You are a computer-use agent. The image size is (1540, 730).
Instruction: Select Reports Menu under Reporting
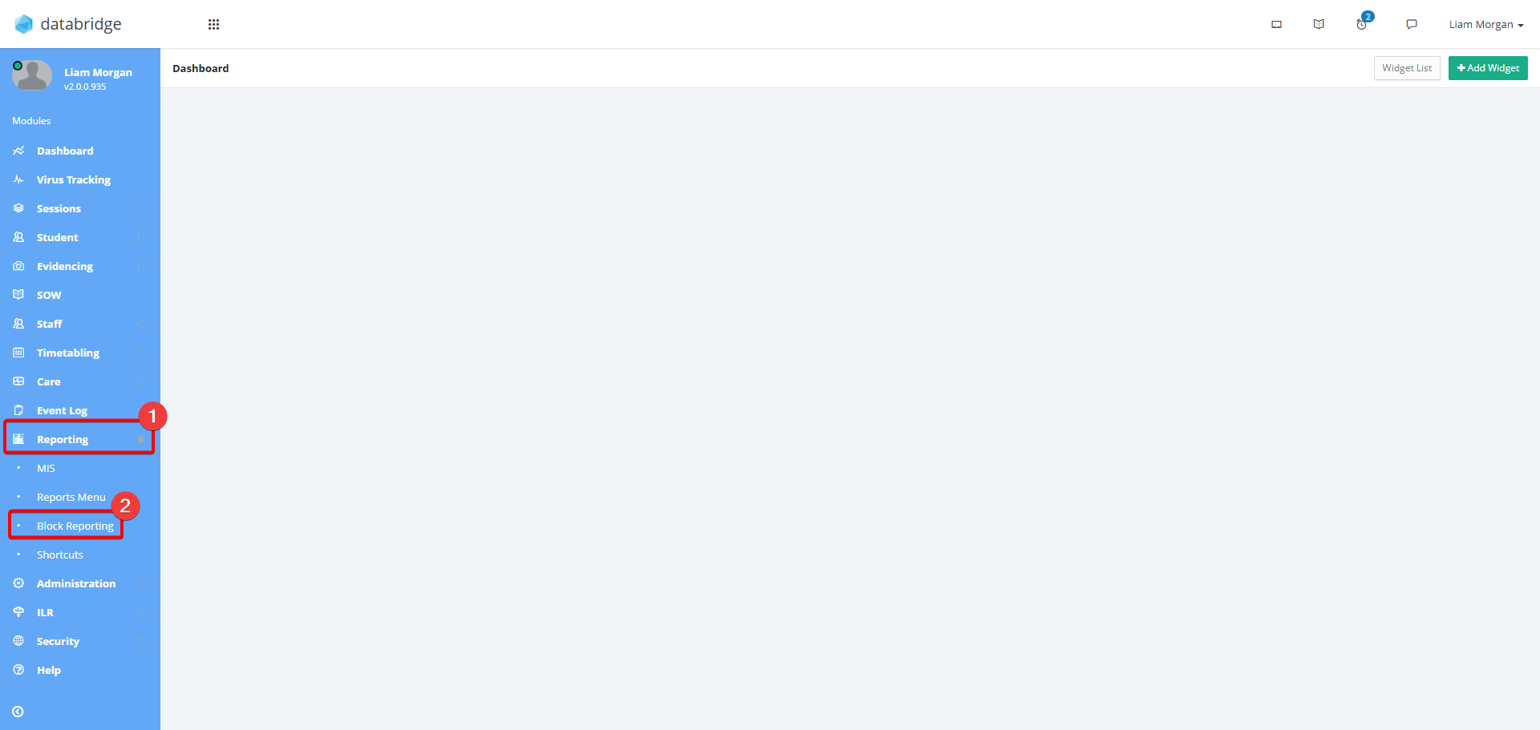(71, 497)
